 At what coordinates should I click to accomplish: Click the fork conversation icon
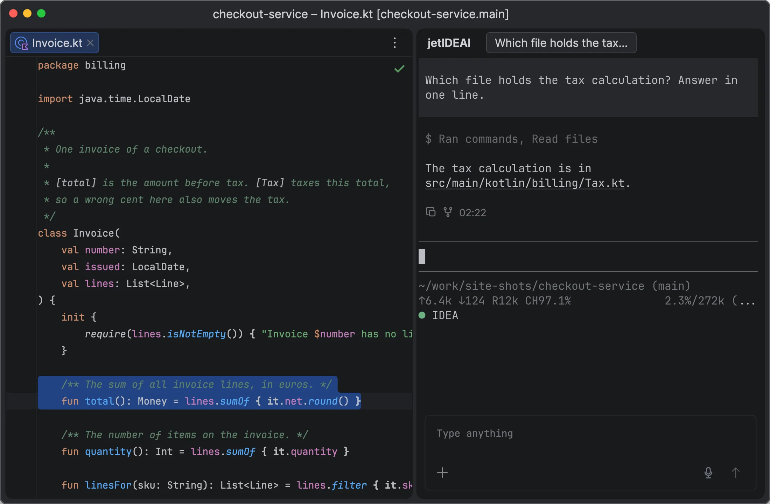[x=448, y=212]
